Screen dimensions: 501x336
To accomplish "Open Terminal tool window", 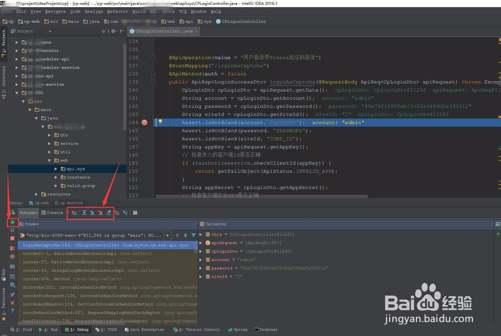I will tap(266, 329).
